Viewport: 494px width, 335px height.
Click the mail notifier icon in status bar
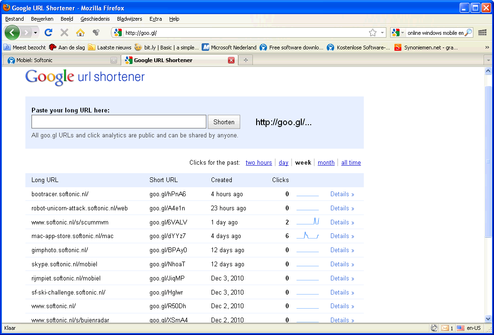pyautogui.click(x=445, y=328)
